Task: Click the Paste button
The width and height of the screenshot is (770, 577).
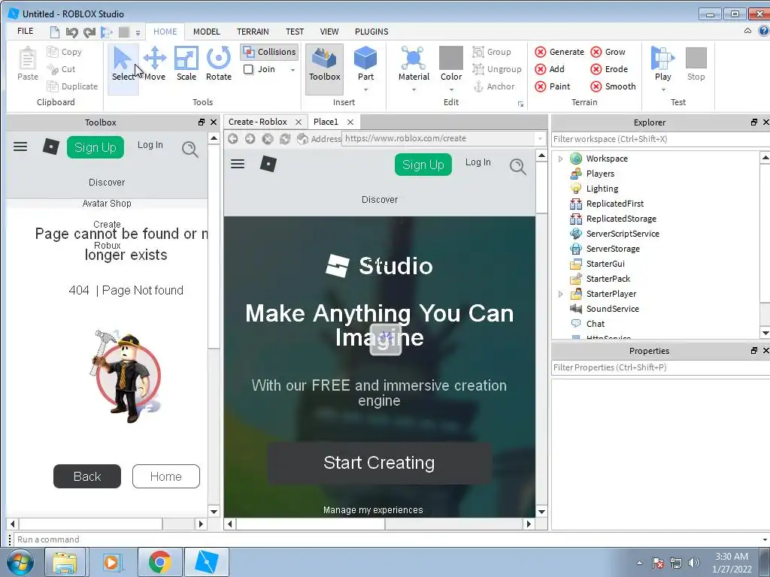Action: (x=28, y=64)
